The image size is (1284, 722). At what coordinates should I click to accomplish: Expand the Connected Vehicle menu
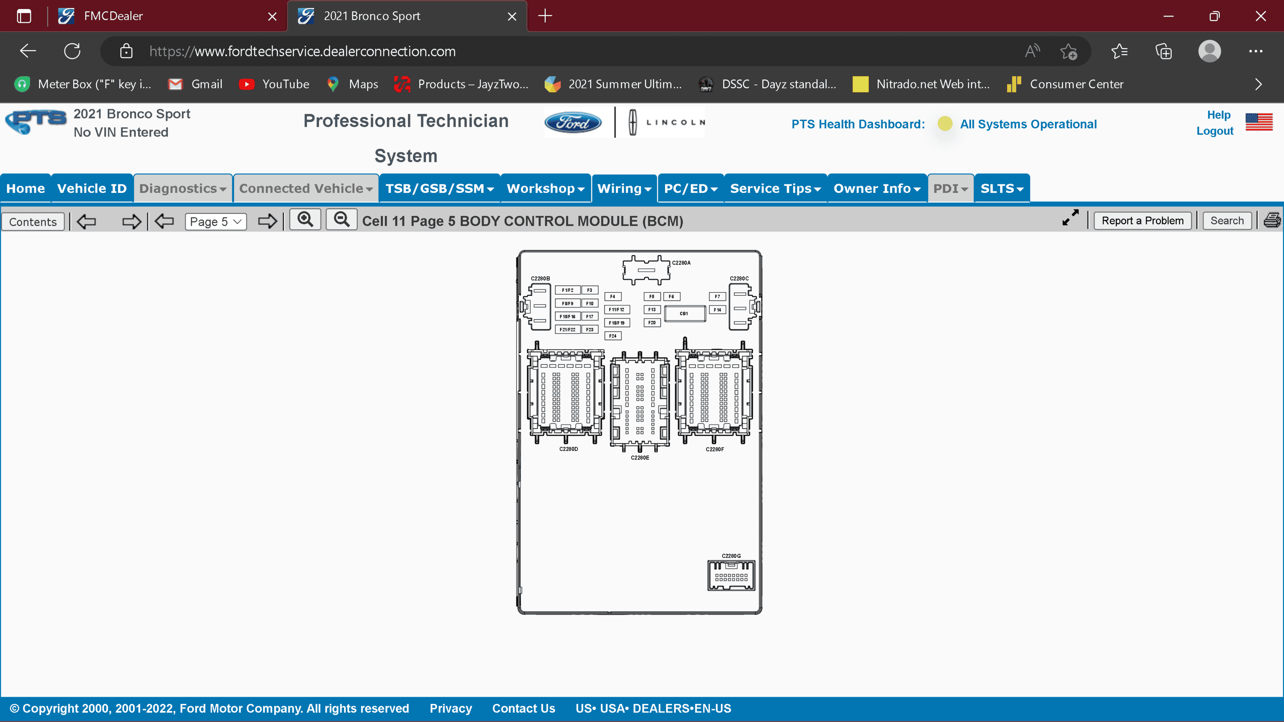[x=306, y=188]
